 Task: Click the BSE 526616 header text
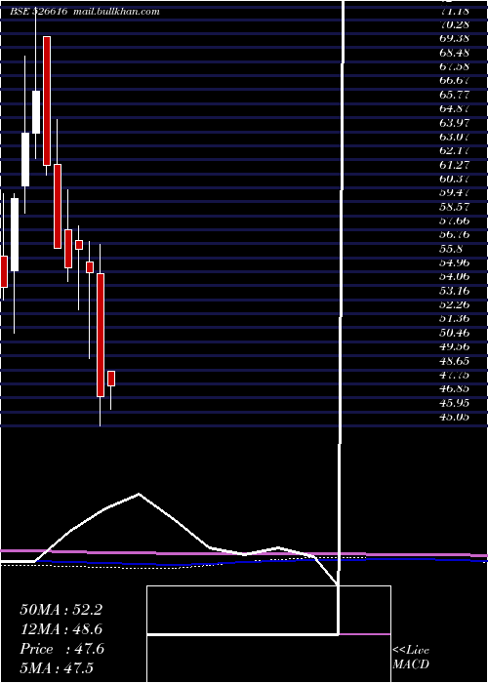click(x=38, y=12)
